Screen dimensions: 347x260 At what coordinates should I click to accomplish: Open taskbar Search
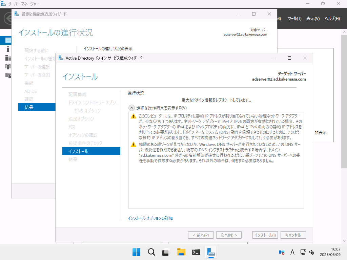(x=151, y=252)
